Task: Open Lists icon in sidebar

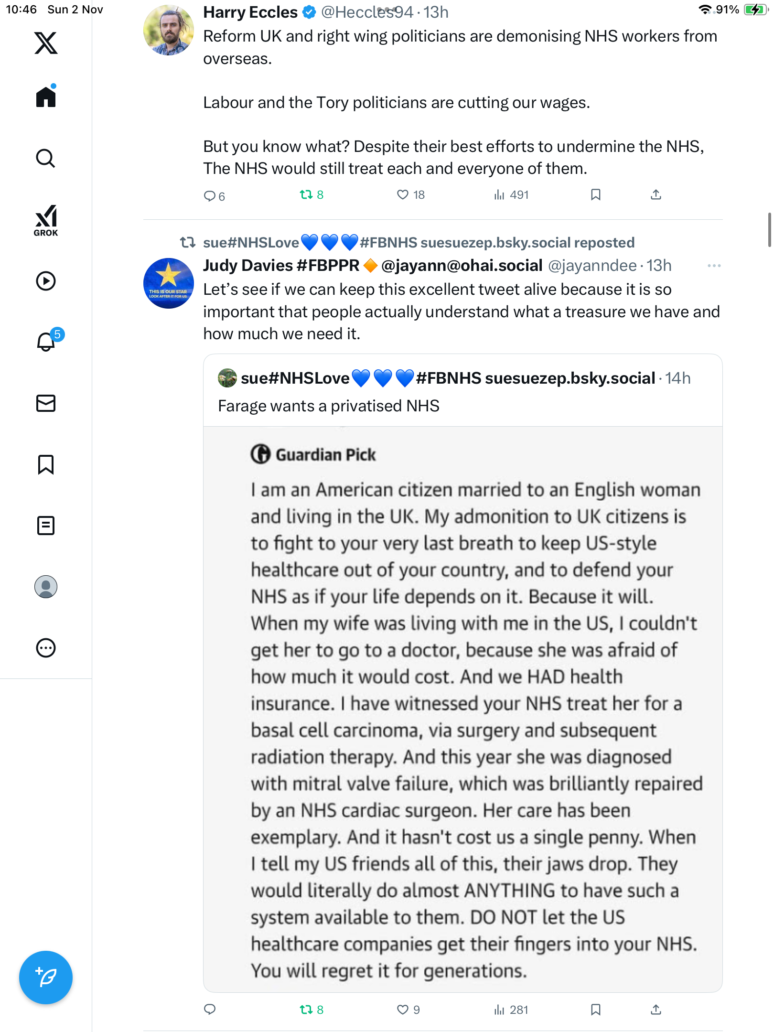Action: tap(46, 526)
